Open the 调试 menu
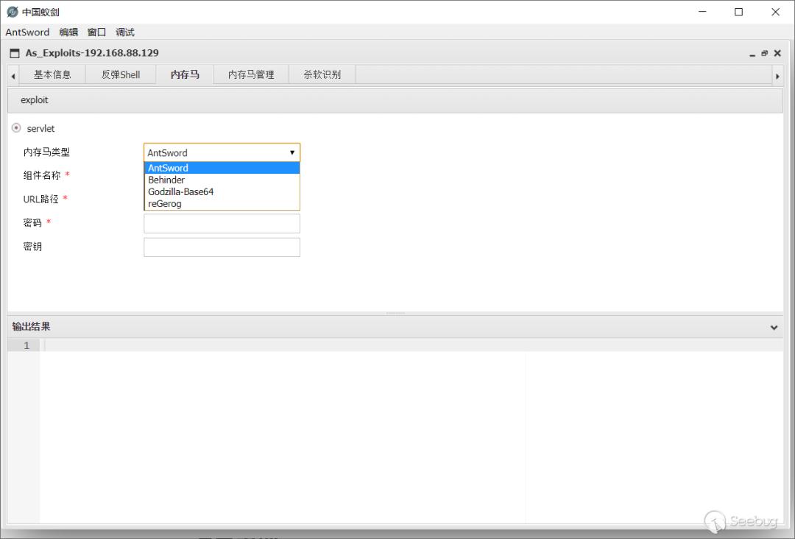The height and width of the screenshot is (539, 795). click(124, 32)
